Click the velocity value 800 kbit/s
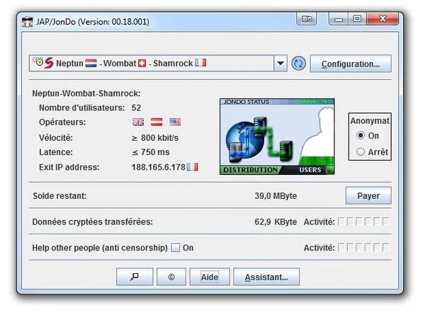Screen dimensions: 425x317 (x=155, y=138)
